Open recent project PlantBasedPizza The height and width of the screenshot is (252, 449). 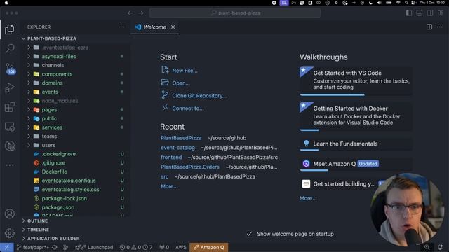[x=181, y=138]
